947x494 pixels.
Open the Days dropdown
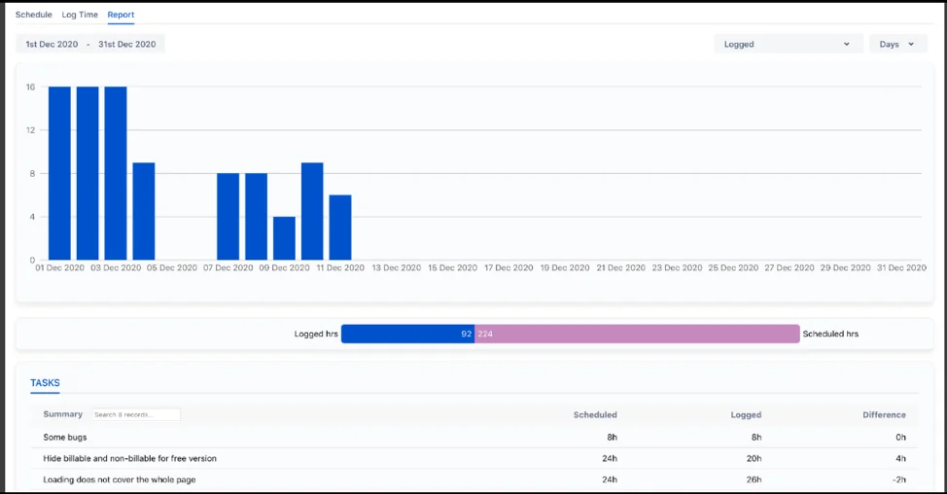(897, 44)
